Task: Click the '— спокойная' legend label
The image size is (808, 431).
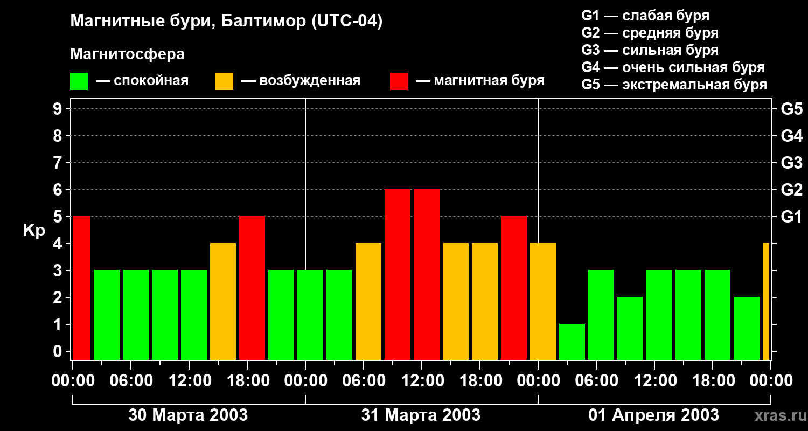Action: click(142, 81)
